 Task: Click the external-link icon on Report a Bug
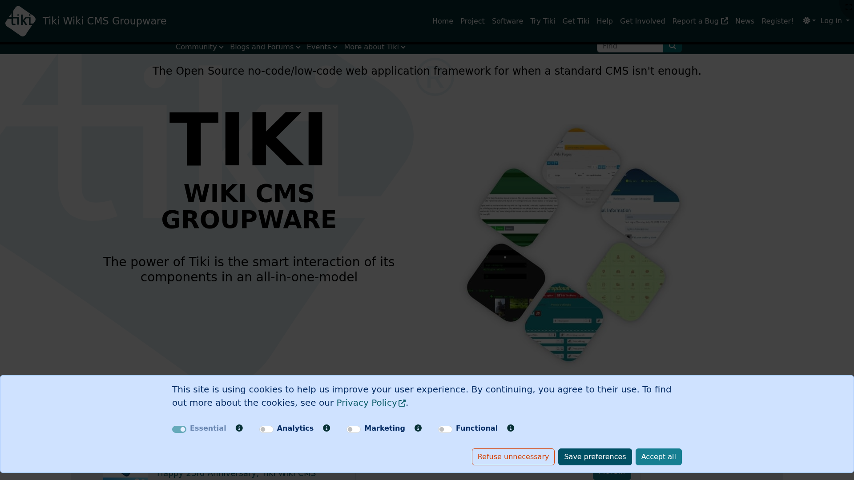click(x=725, y=20)
